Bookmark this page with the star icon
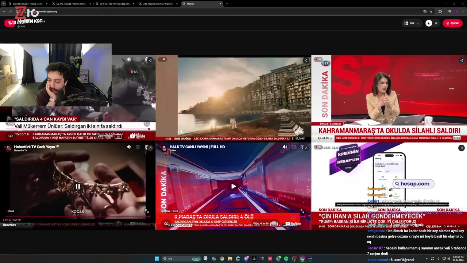Image resolution: width=467 pixels, height=263 pixels. (432, 11)
